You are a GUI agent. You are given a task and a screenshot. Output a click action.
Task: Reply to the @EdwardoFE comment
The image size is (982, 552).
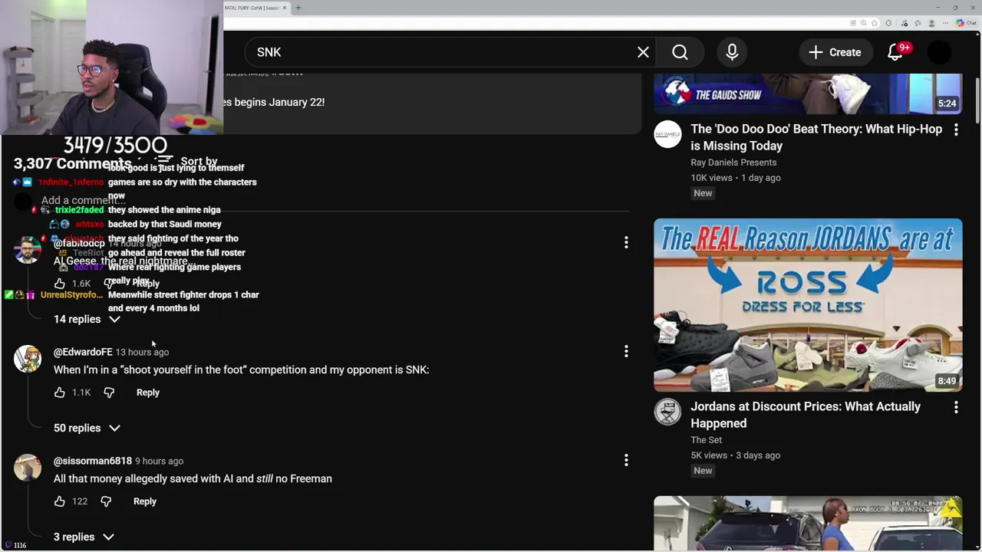(x=148, y=393)
